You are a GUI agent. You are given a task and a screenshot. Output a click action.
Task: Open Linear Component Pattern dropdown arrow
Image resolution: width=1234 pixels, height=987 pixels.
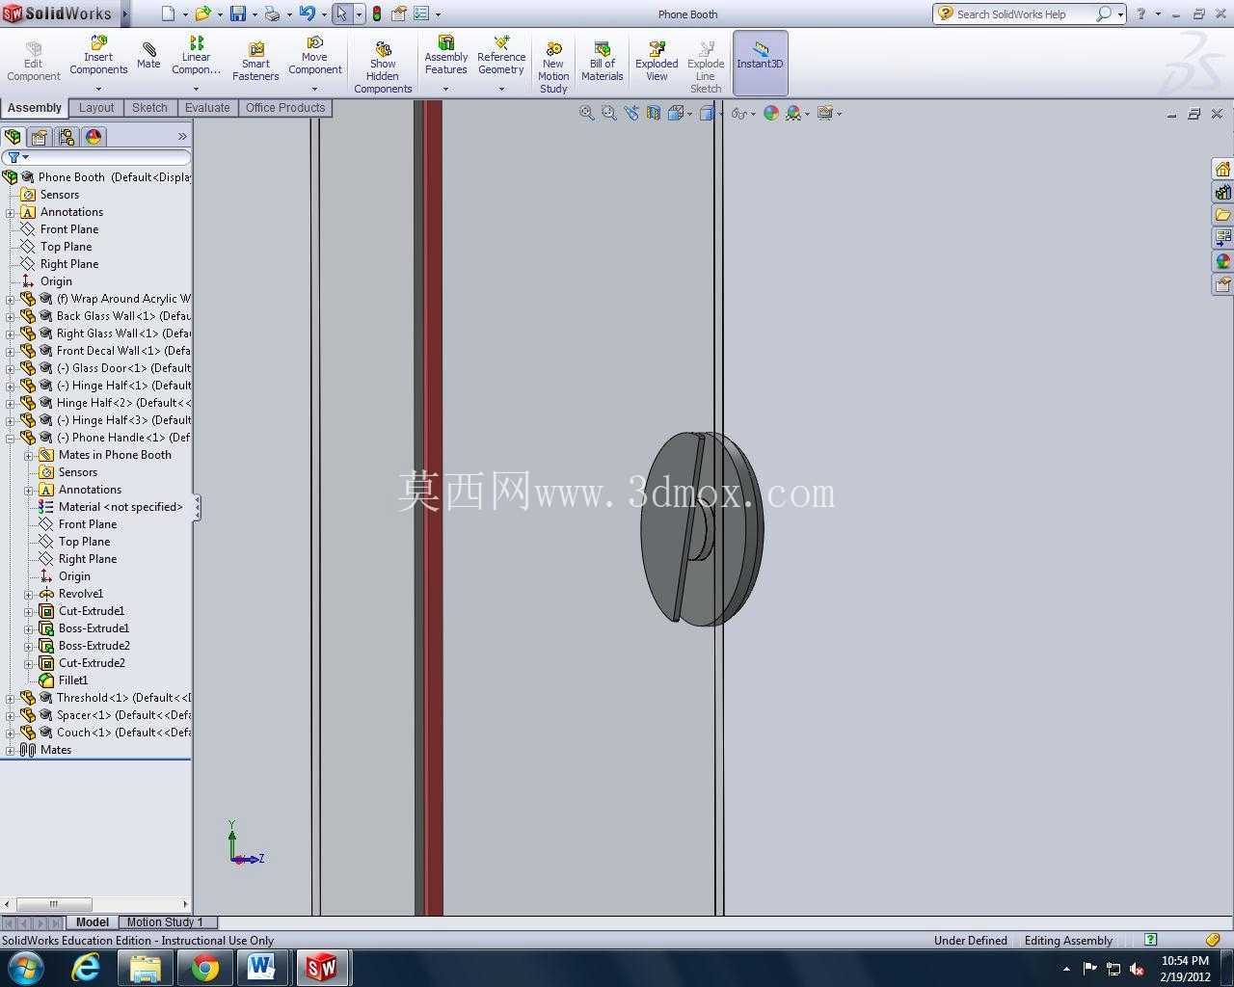[196, 89]
